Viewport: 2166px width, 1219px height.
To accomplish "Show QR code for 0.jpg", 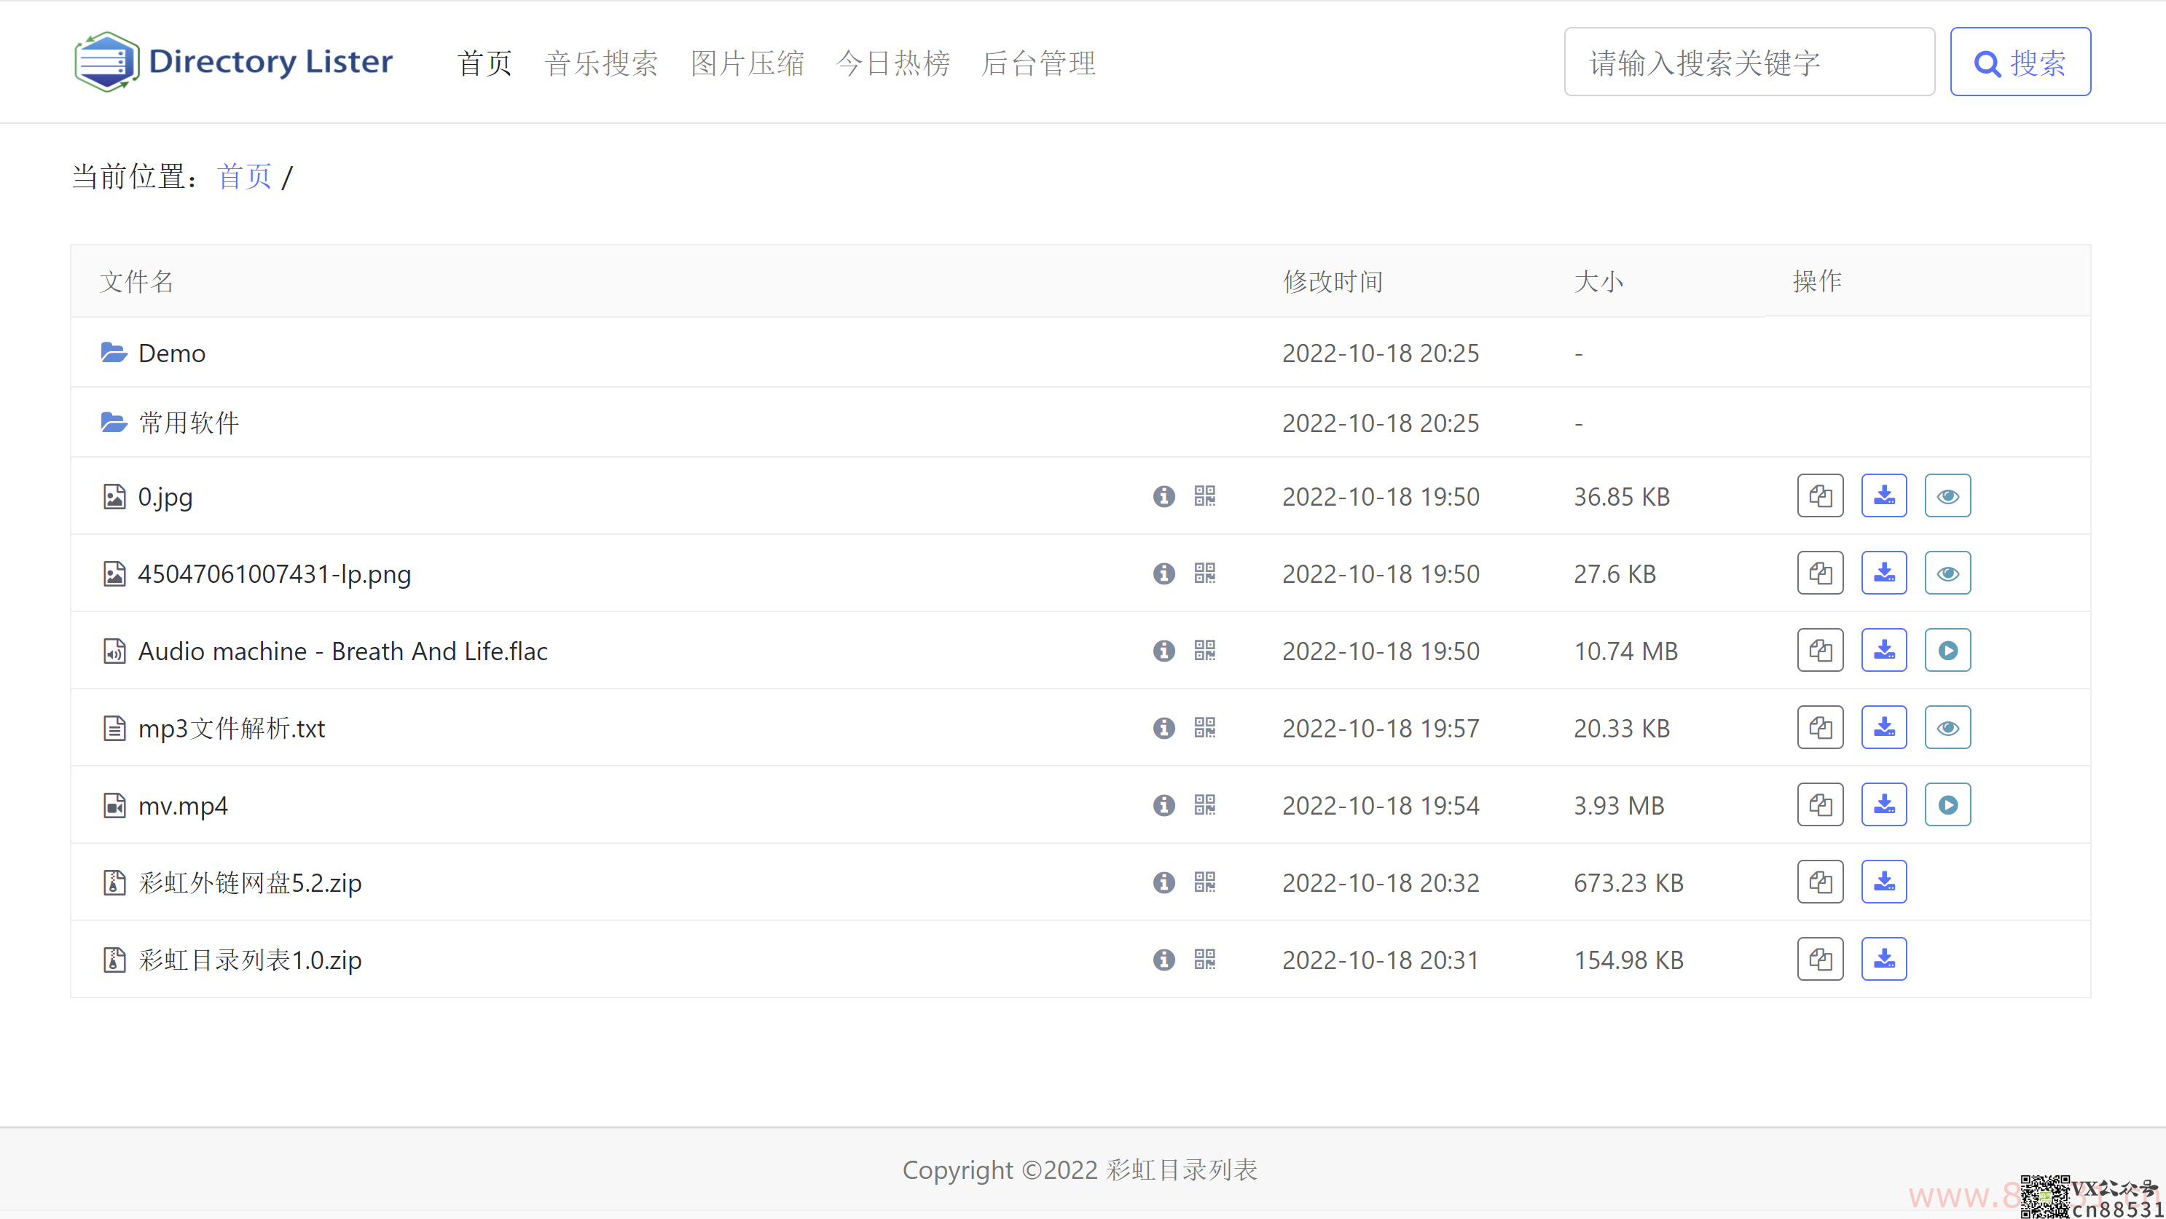I will [x=1205, y=496].
